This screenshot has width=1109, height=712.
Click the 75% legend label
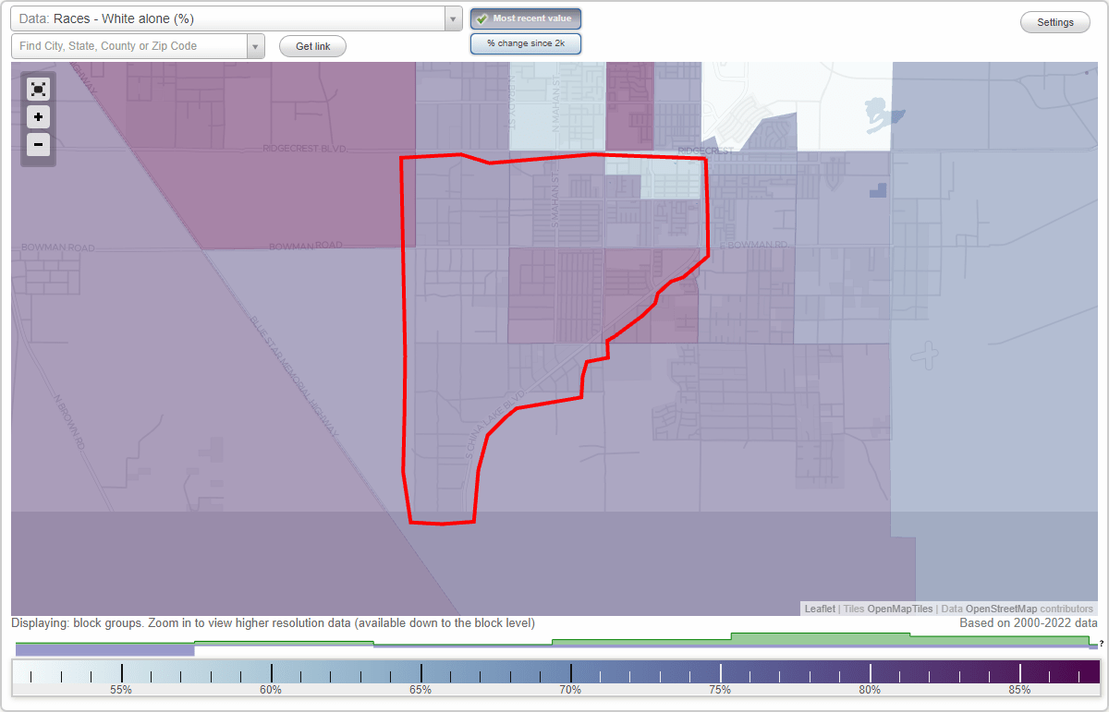click(x=720, y=690)
